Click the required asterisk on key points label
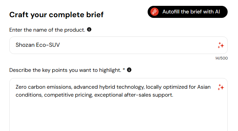This screenshot has height=131, width=238. pyautogui.click(x=124, y=69)
